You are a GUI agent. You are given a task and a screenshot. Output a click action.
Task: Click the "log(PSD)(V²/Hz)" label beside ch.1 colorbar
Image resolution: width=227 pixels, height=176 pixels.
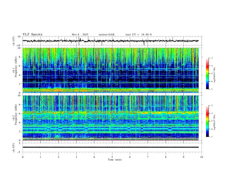(215, 75)
